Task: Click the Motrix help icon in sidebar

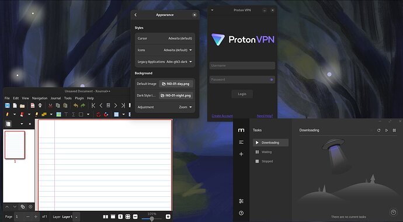Action: [x=241, y=213]
